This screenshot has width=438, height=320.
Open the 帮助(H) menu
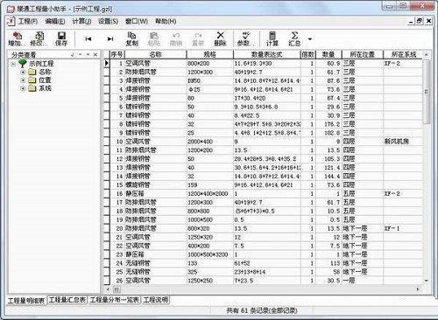[166, 21]
